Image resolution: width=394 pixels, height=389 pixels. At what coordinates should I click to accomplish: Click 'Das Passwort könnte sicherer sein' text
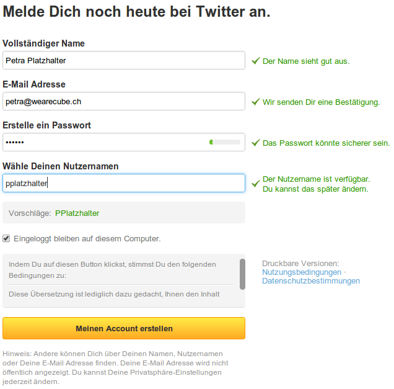(x=326, y=143)
